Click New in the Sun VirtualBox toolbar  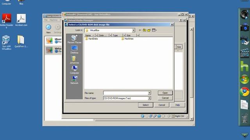[x=48, y=29]
